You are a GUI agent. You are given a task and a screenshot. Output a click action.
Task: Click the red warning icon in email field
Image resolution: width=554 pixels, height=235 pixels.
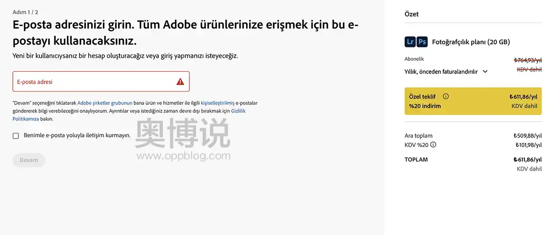point(180,81)
